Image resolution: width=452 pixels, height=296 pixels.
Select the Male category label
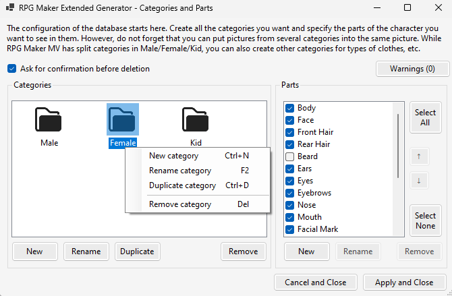(49, 143)
